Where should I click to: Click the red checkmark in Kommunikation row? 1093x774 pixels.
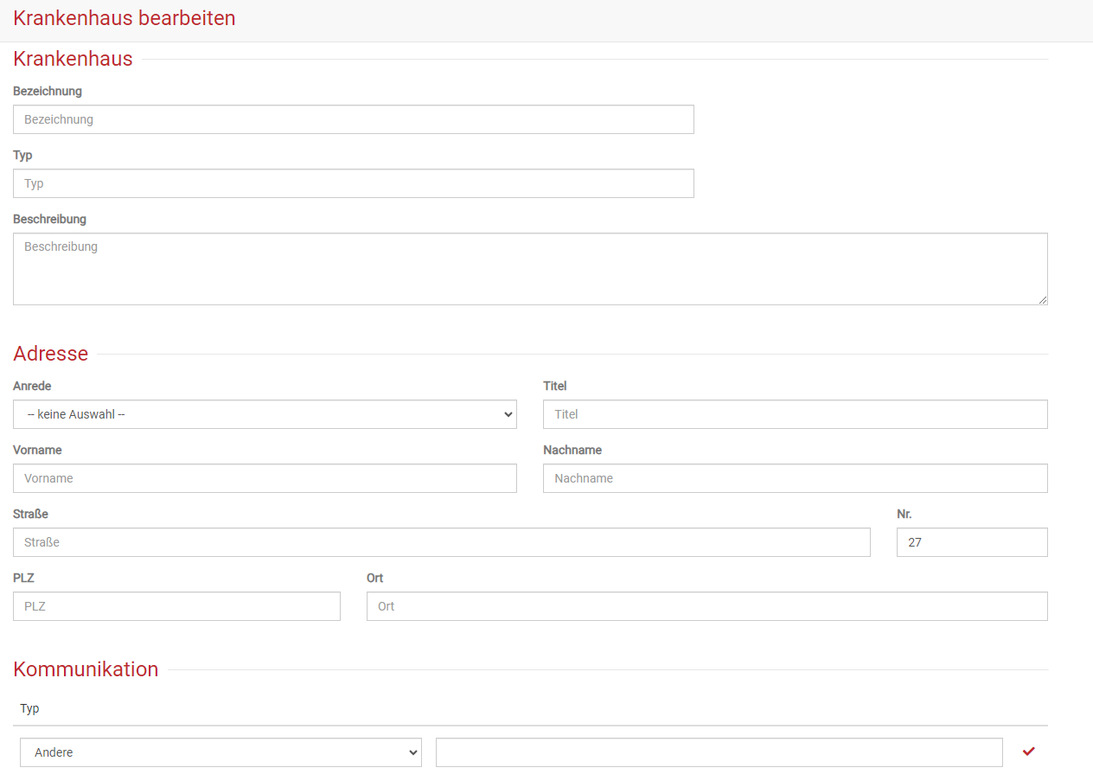[1028, 752]
